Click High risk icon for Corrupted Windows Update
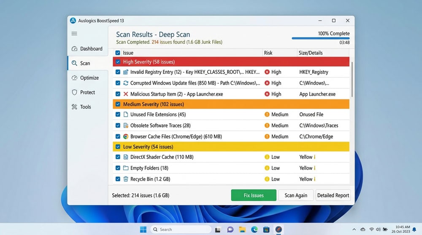 click(267, 83)
